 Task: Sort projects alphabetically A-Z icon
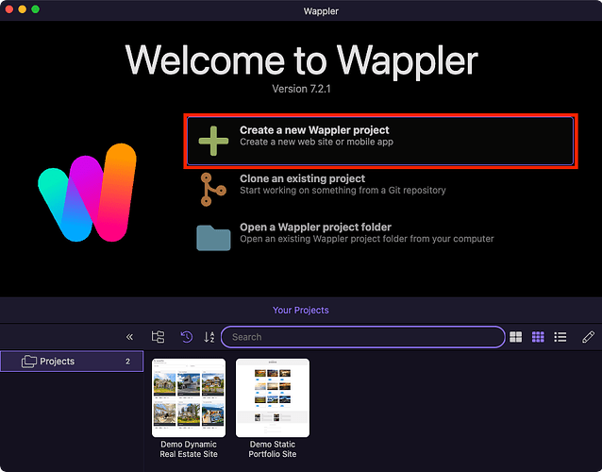(209, 337)
